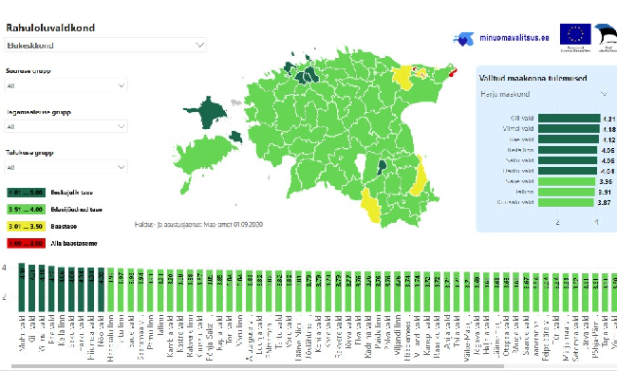617x371 pixels.
Task: Open the minuomavalitsus.ee link
Action: 514,38
